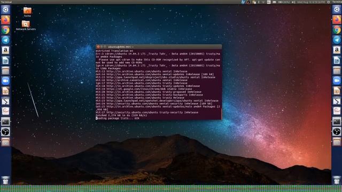Close the terminal window
The height and width of the screenshot is (192, 342).
click(98, 47)
